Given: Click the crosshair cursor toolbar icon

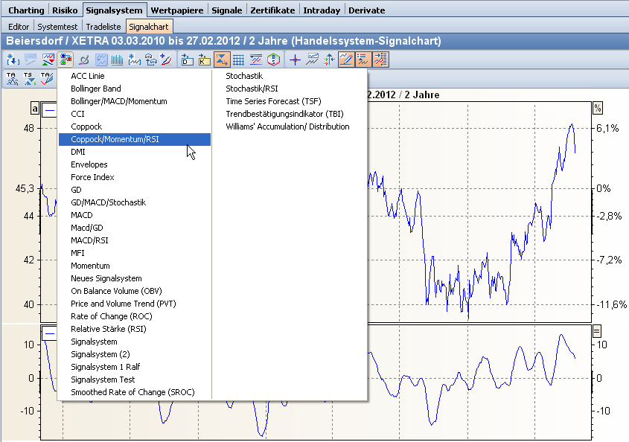Looking at the screenshot, I should (x=296, y=60).
